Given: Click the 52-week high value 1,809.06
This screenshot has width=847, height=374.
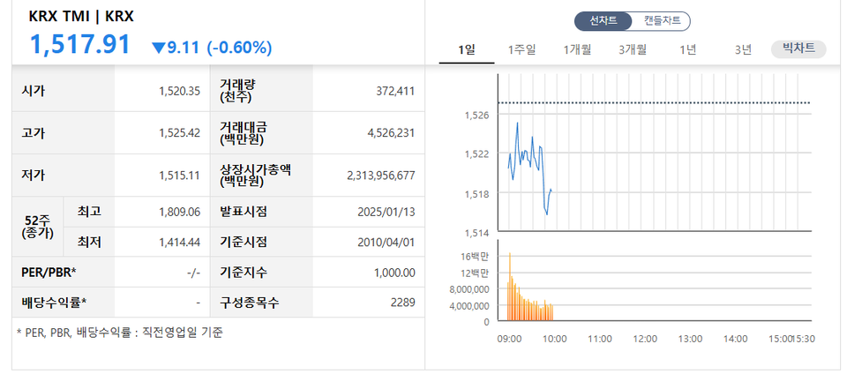Looking at the screenshot, I should point(179,212).
